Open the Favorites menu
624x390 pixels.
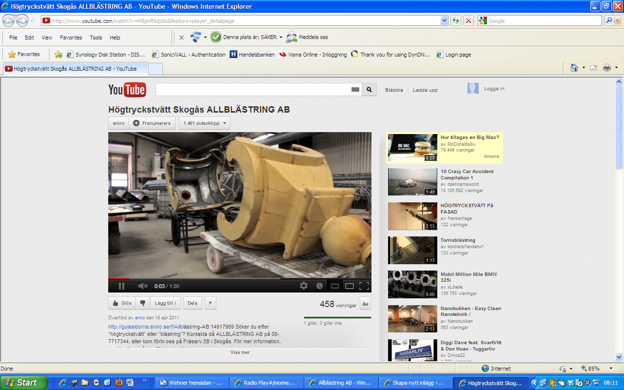71,38
